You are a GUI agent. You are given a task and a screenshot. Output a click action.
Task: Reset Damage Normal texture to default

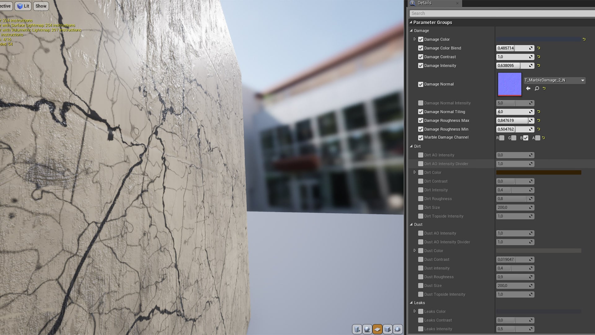point(544,88)
